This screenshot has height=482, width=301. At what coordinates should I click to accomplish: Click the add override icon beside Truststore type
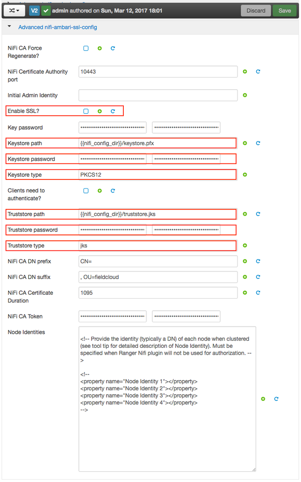pyautogui.click(x=245, y=246)
